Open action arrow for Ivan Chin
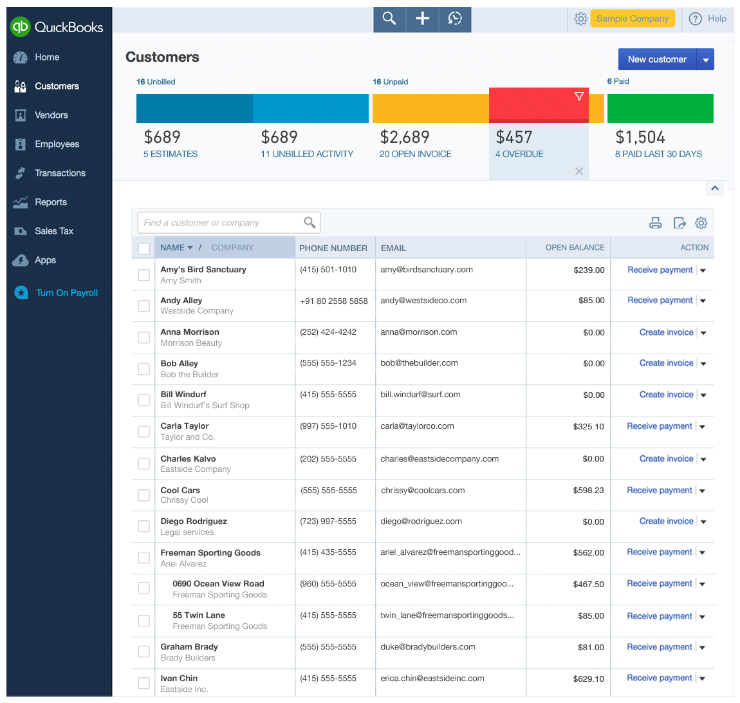Image resolution: width=740 pixels, height=703 pixels. click(x=703, y=679)
